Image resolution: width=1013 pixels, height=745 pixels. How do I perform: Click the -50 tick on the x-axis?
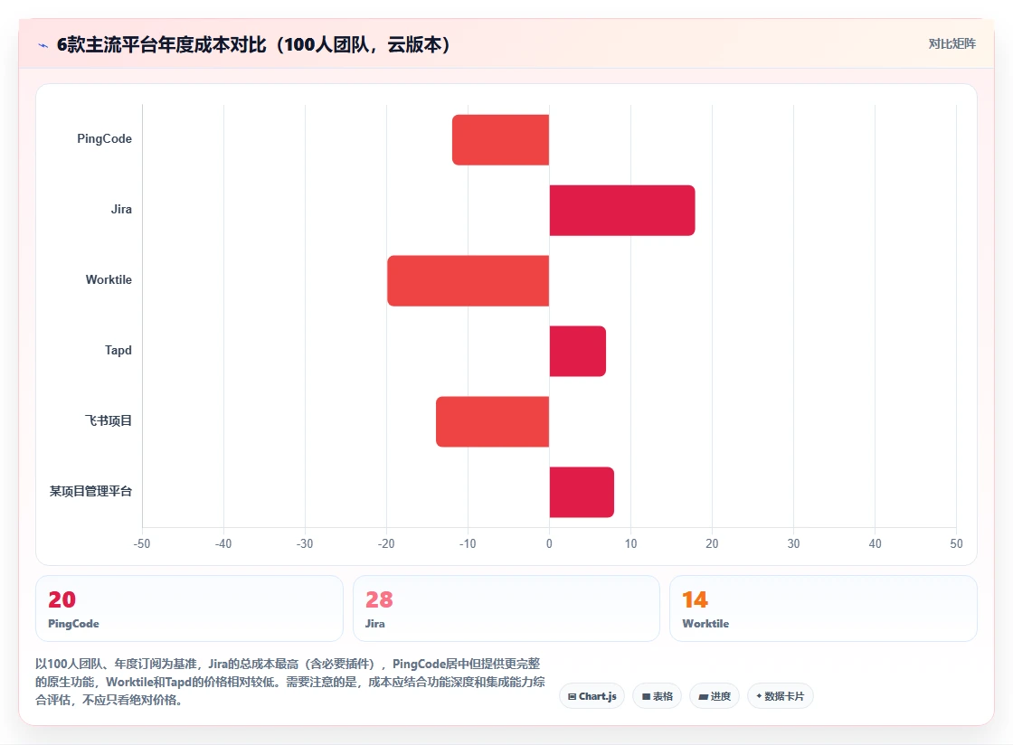(142, 543)
